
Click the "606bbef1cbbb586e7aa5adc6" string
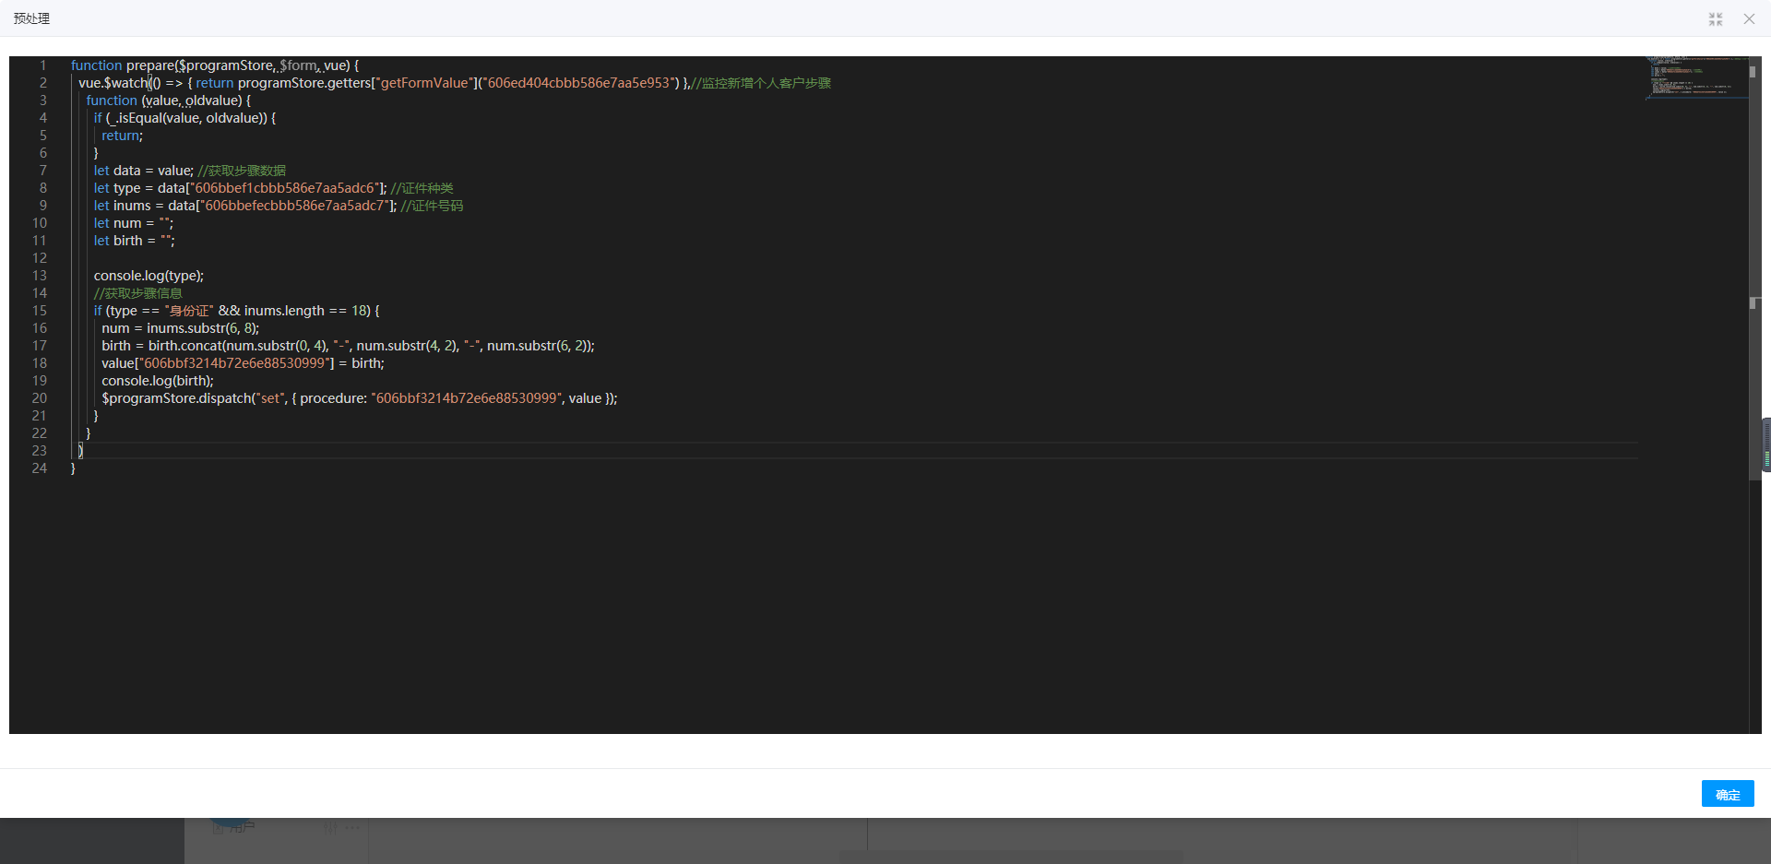284,188
